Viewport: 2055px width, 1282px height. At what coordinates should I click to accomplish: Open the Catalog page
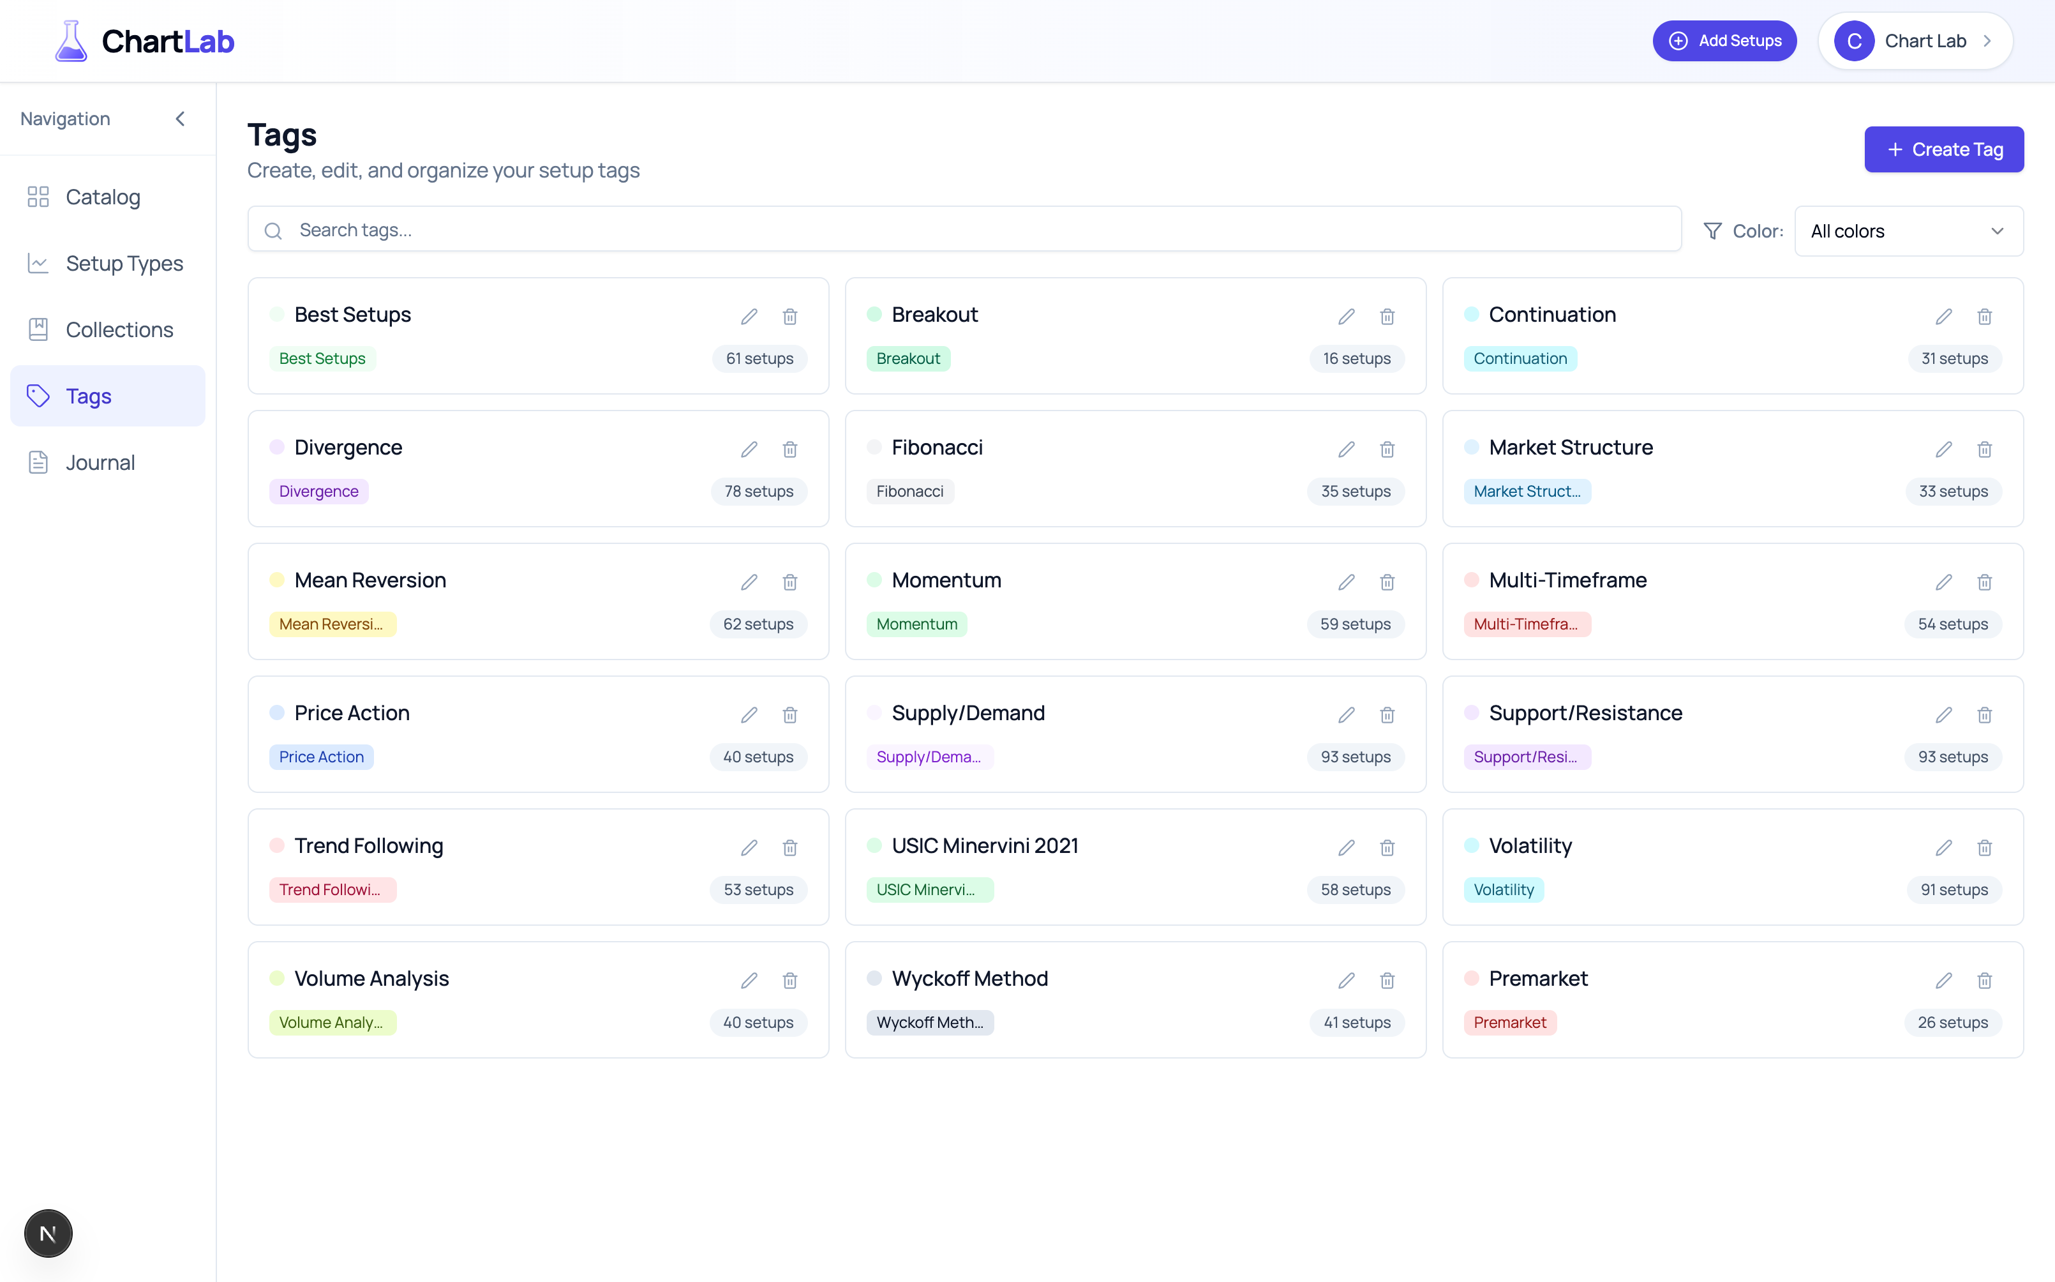(x=103, y=197)
